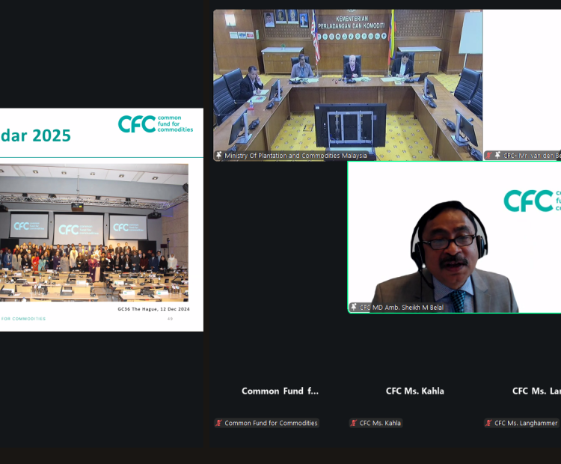
Task: Click the large 'CFC Ms. Kahla' tile name
Action: point(414,391)
